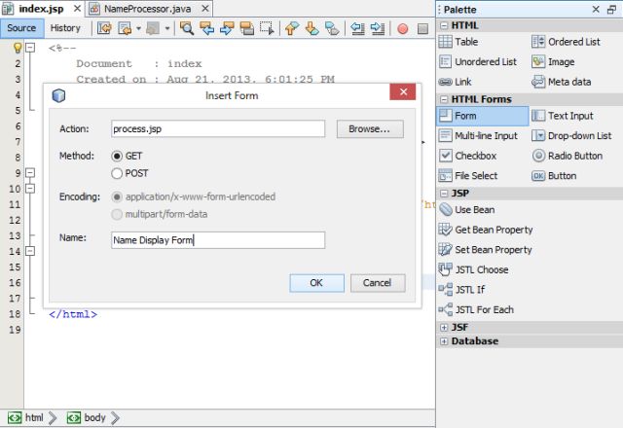Viewport: 623px width, 428px height.
Task: Select Meta data palette item
Action: pyautogui.click(x=562, y=82)
